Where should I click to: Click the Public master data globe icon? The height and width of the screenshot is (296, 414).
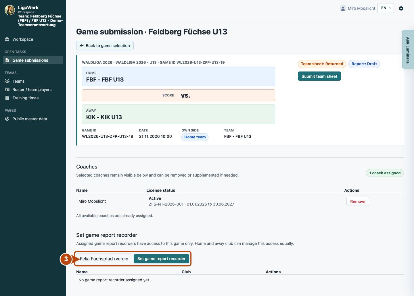coord(7,119)
